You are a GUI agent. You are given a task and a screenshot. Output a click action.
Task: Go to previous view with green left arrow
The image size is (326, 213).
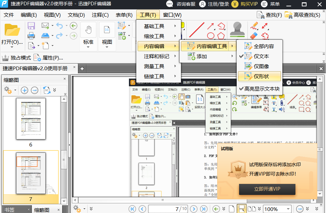[x=74, y=26]
